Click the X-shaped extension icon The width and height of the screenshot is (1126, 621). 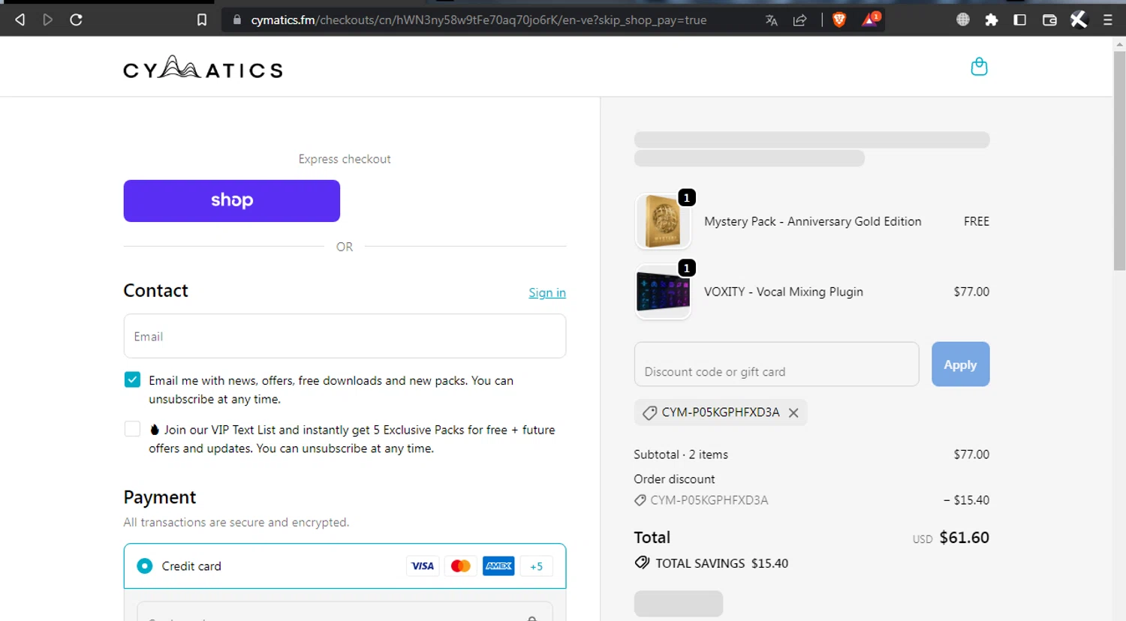pos(1079,19)
